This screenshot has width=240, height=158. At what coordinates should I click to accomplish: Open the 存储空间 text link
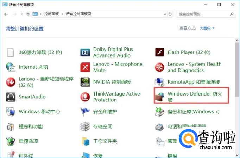tap(103, 126)
